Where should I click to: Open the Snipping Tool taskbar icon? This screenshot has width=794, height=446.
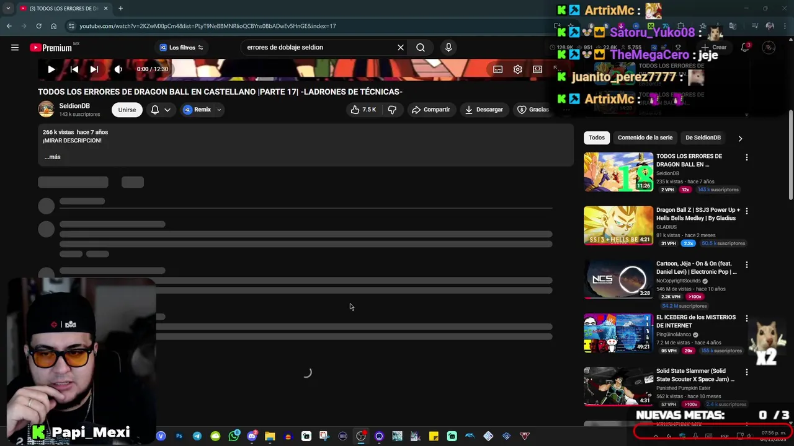324,436
